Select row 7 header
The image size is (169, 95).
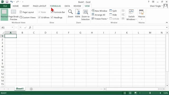click(2, 57)
